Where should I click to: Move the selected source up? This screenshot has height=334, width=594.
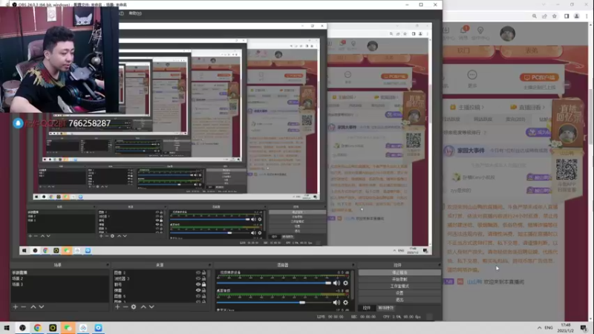click(x=143, y=307)
